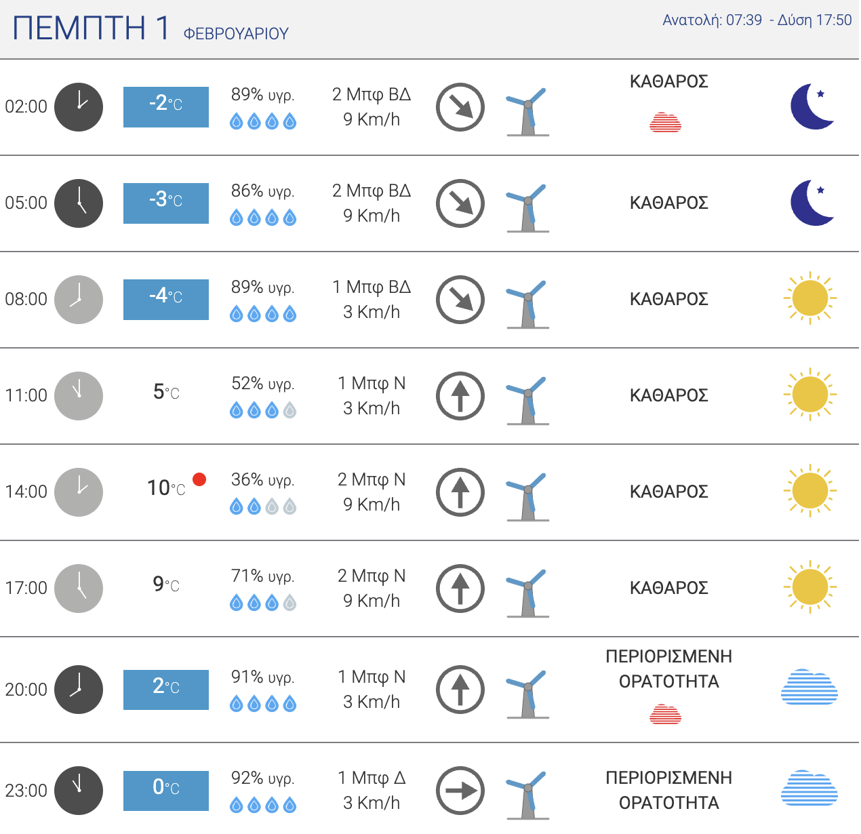Click the clock icon next to 08:00
The image size is (861, 834).
[79, 300]
